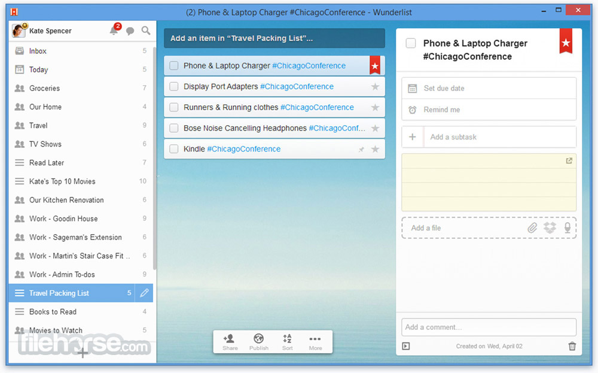Check off the Display Port Adapters item

click(174, 87)
